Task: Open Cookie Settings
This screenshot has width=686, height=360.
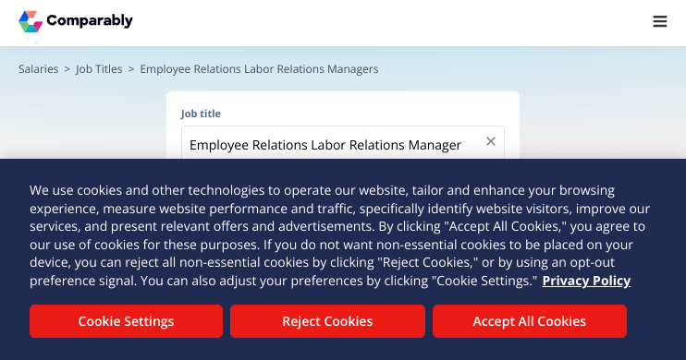Action: coord(126,321)
